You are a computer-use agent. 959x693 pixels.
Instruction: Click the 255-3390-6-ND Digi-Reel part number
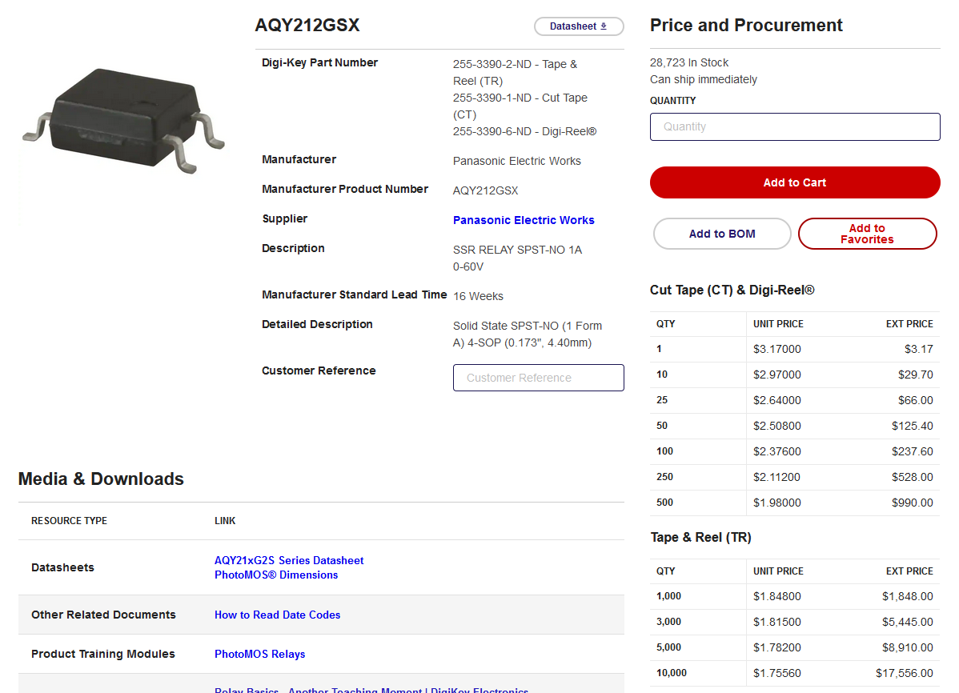[x=525, y=131]
